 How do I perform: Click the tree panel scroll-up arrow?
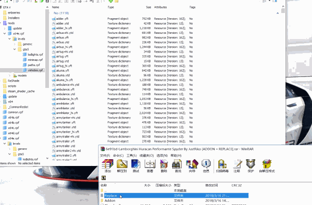point(47,7)
